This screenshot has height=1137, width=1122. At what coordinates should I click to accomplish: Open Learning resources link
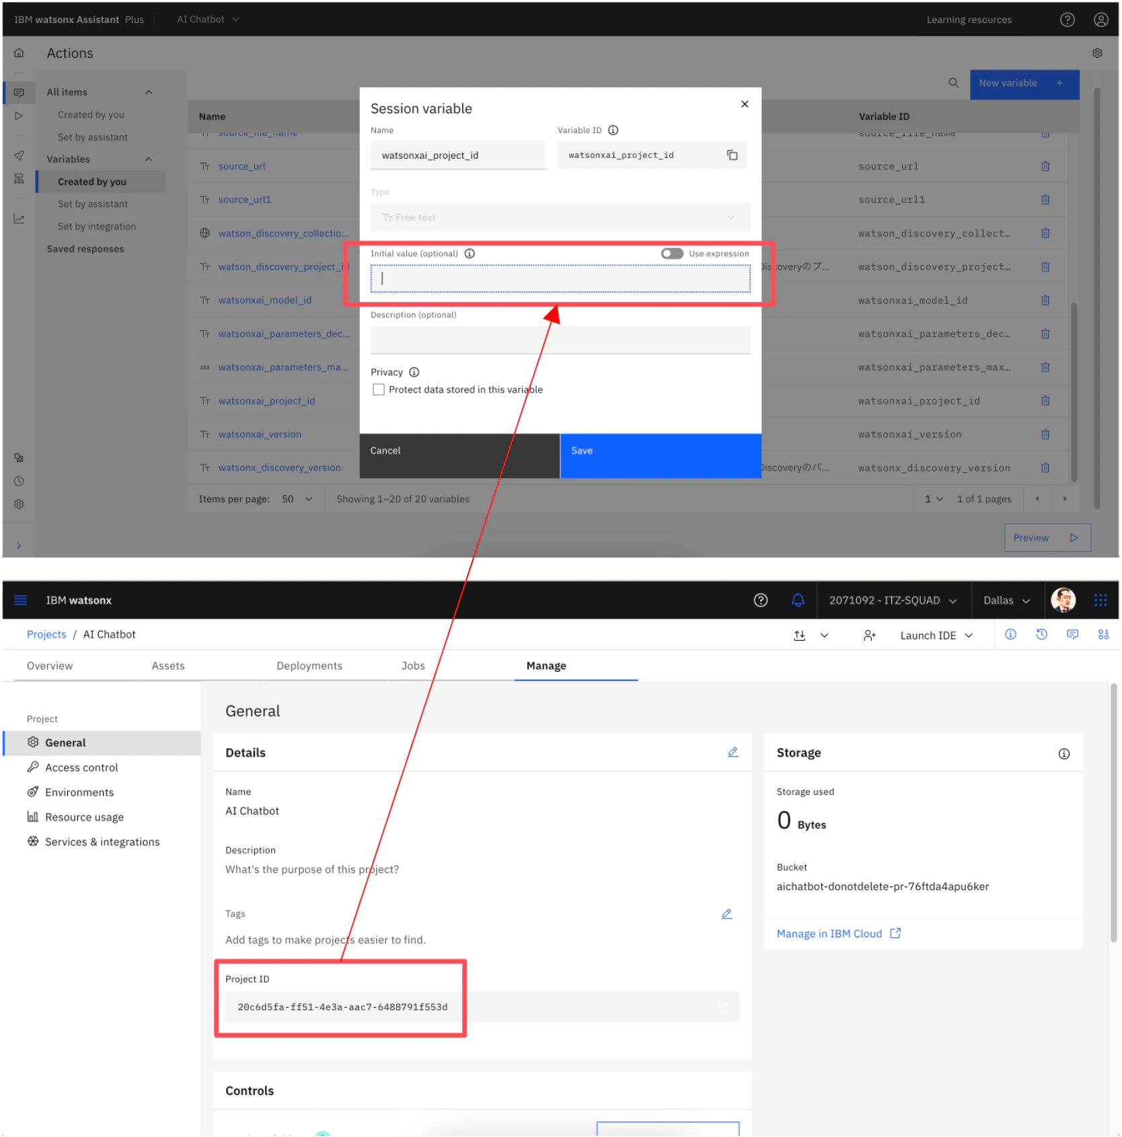[969, 19]
